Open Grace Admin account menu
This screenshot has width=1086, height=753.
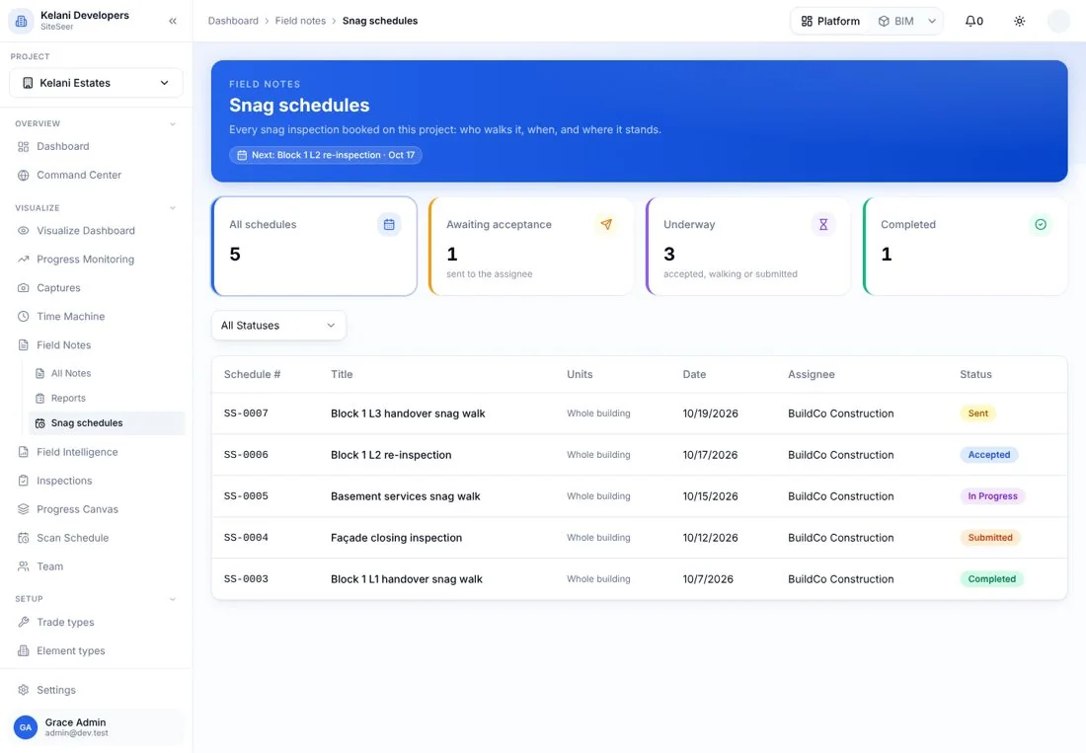tap(97, 727)
